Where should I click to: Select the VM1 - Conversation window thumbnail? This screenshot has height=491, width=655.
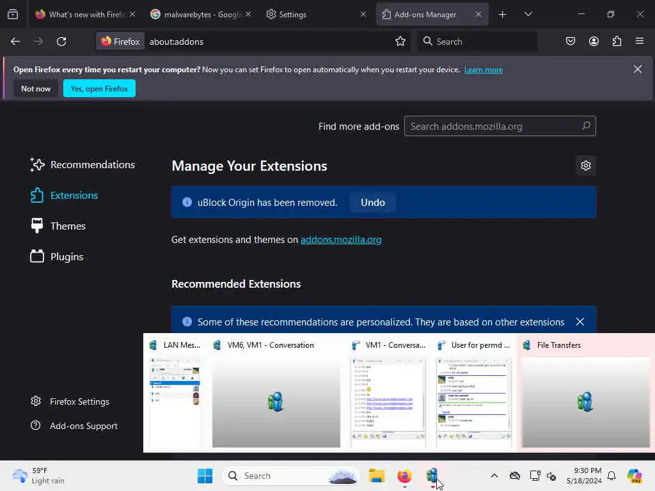pos(388,394)
